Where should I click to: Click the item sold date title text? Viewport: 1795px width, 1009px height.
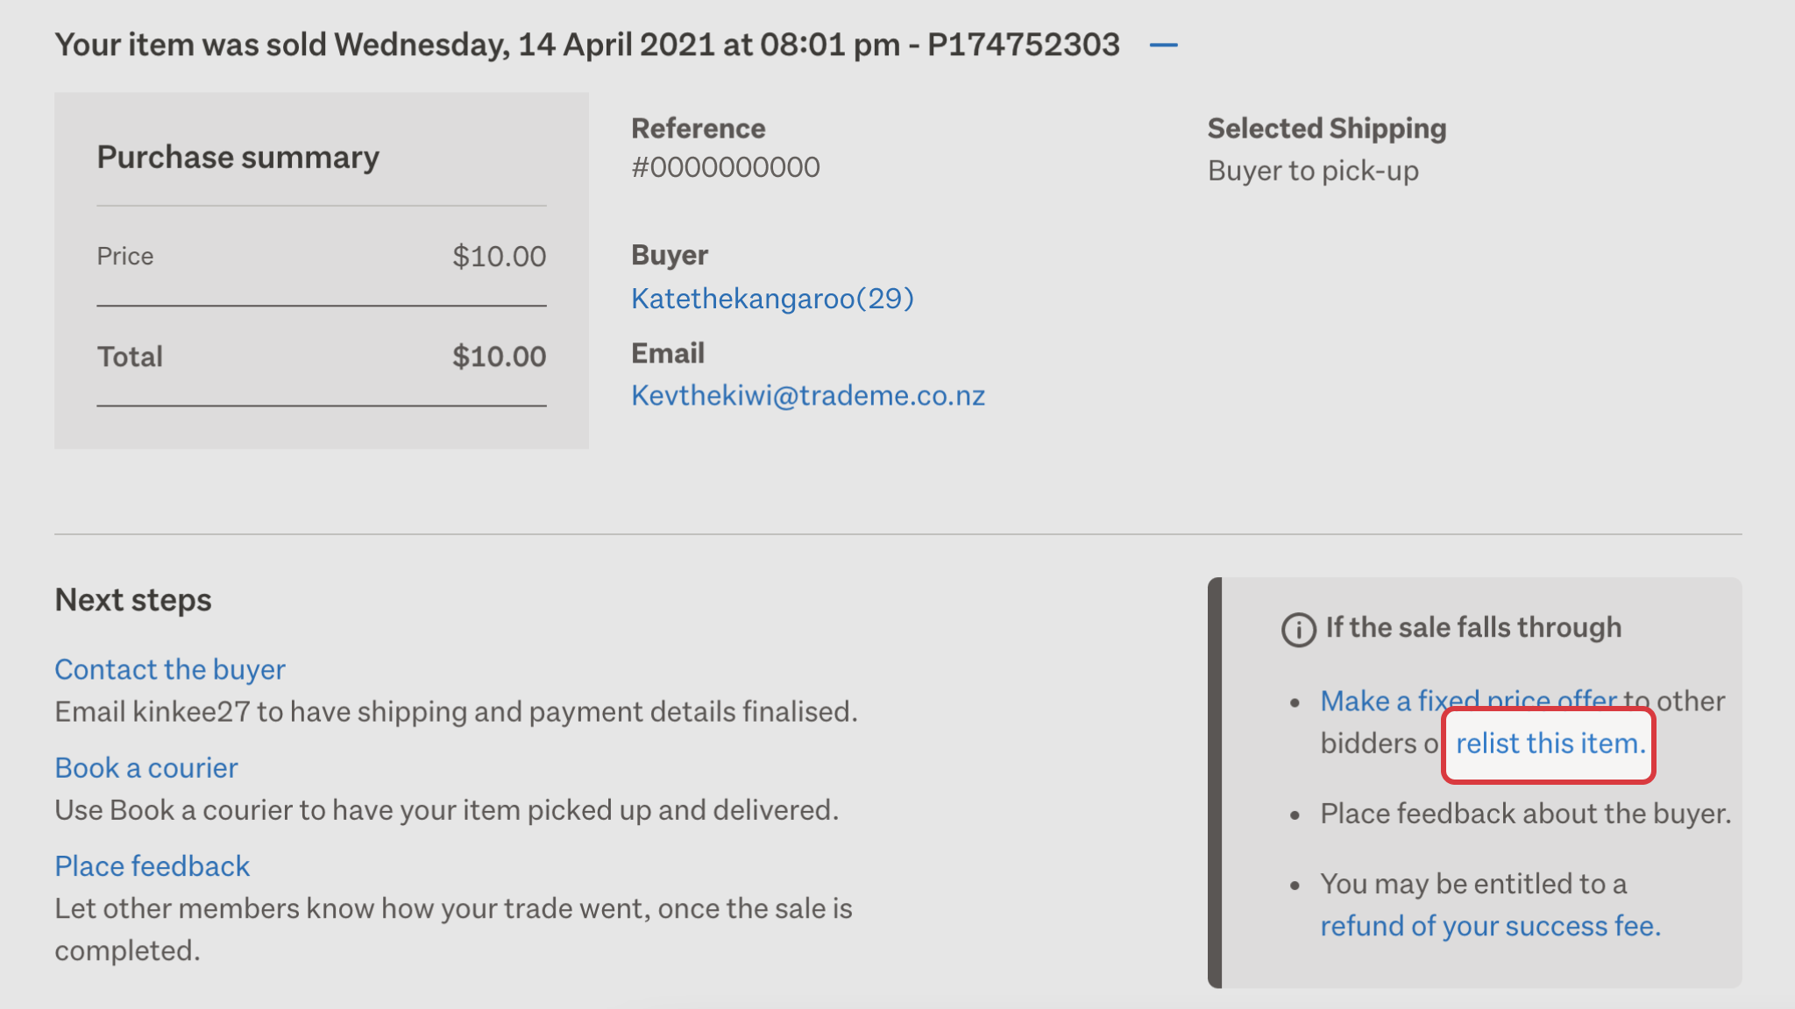[587, 45]
